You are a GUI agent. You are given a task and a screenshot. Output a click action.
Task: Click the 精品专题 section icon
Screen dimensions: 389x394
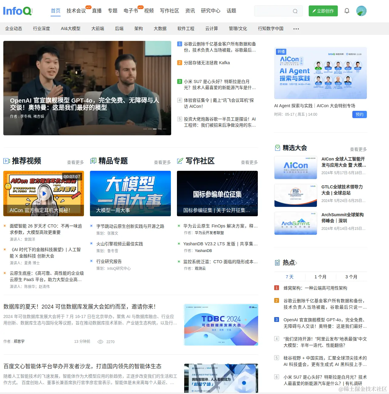click(x=93, y=161)
